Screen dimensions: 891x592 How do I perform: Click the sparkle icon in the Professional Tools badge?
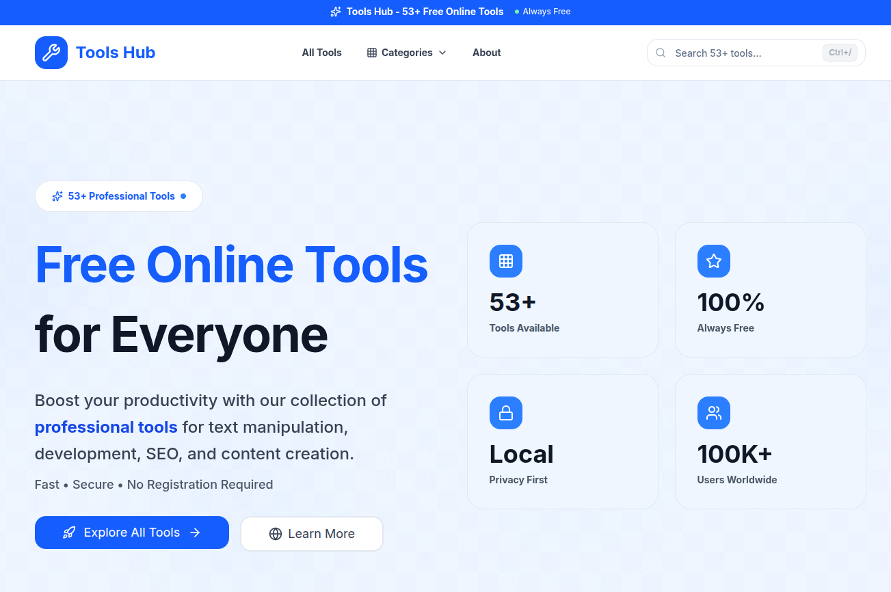point(56,196)
